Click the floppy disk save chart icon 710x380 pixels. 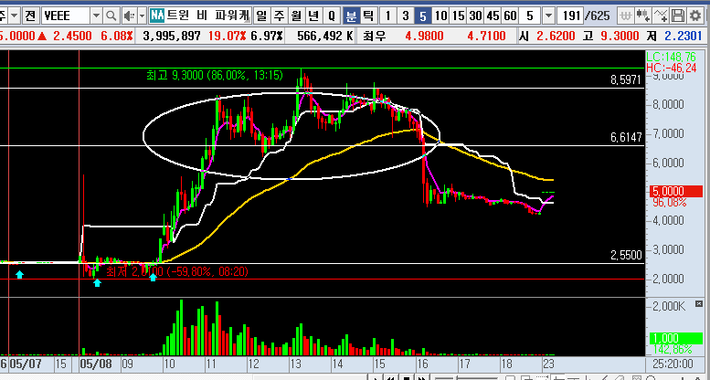(x=677, y=16)
